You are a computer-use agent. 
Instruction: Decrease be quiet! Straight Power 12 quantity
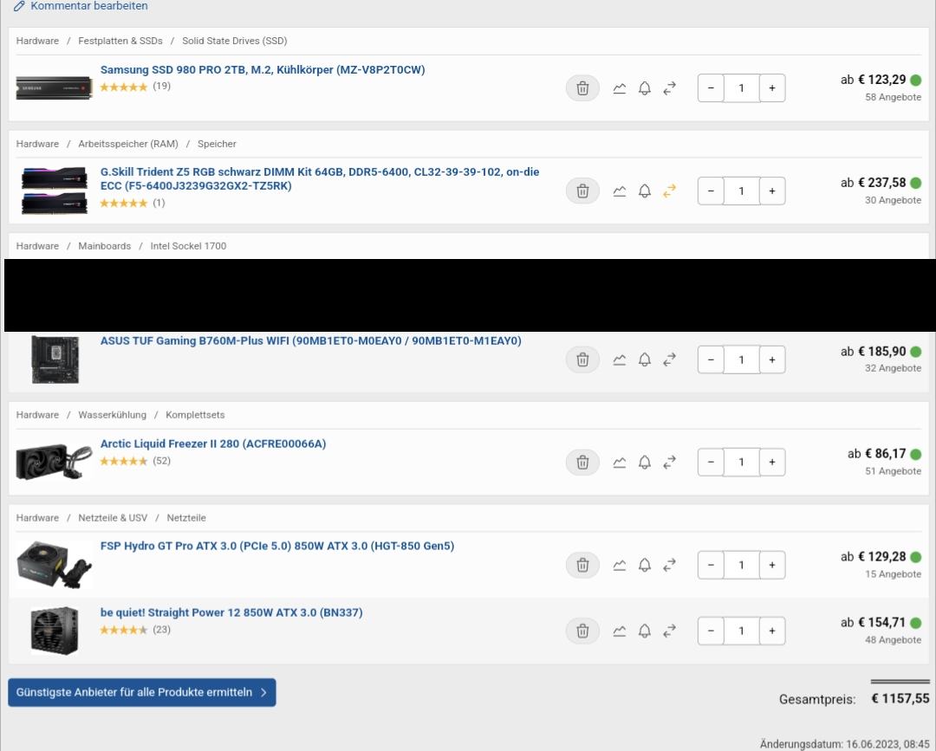tap(711, 631)
